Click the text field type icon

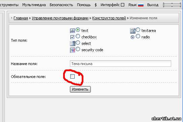coord(72,31)
